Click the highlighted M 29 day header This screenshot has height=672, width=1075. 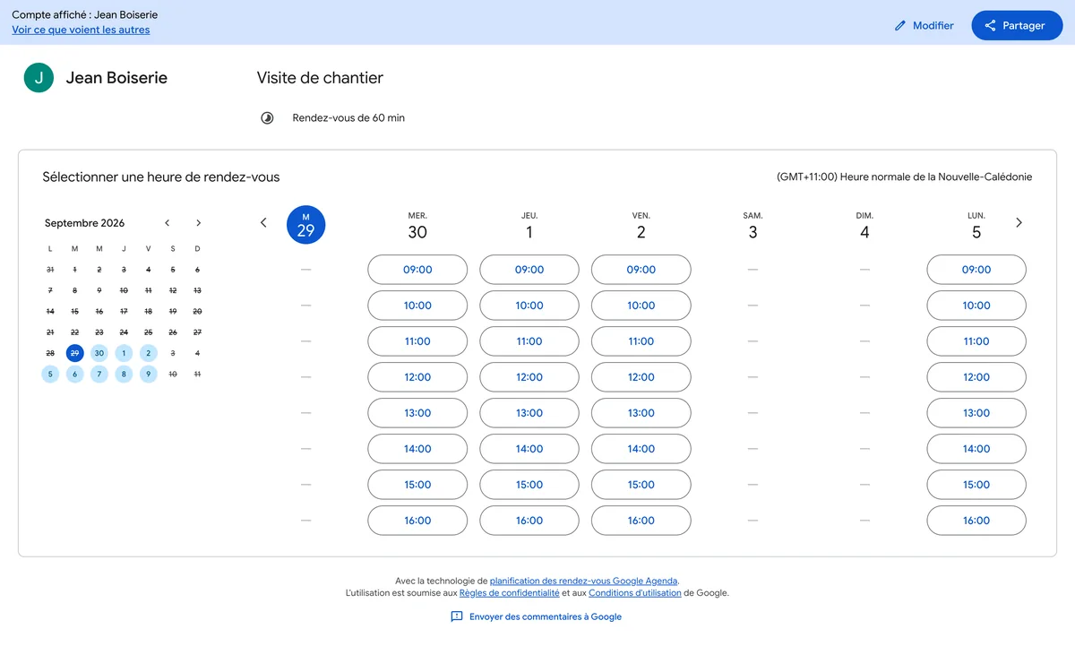click(x=305, y=225)
